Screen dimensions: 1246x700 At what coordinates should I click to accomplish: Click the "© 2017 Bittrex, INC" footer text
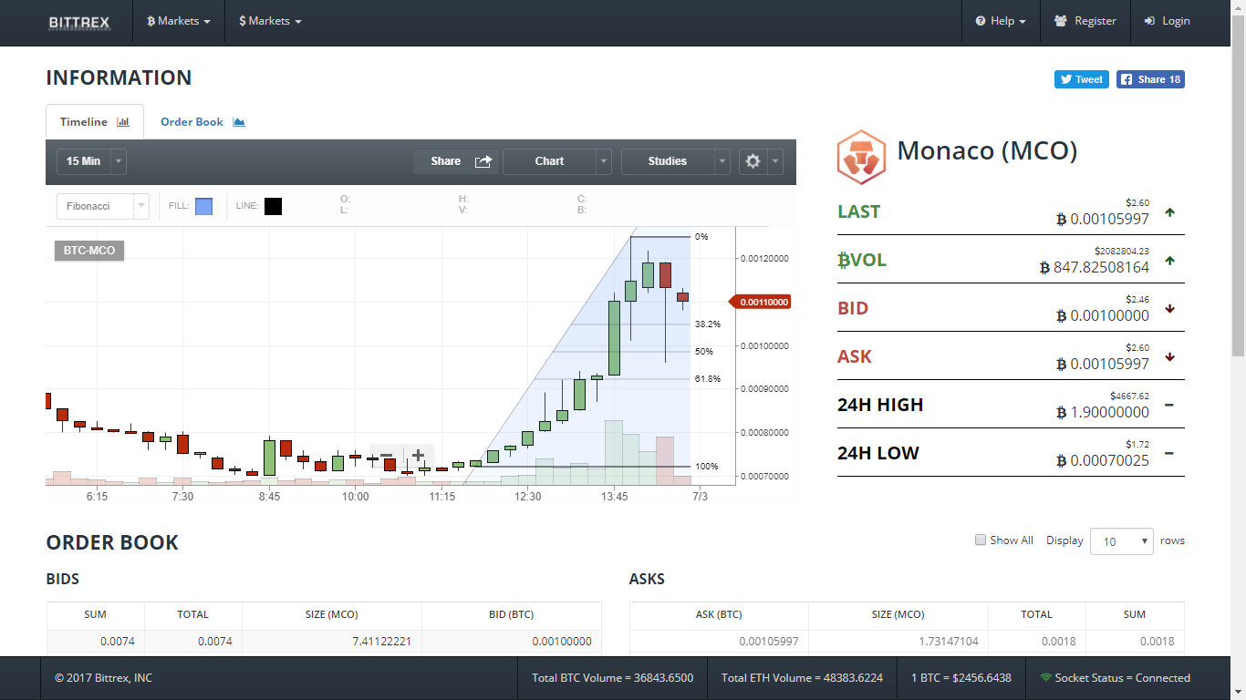point(103,678)
